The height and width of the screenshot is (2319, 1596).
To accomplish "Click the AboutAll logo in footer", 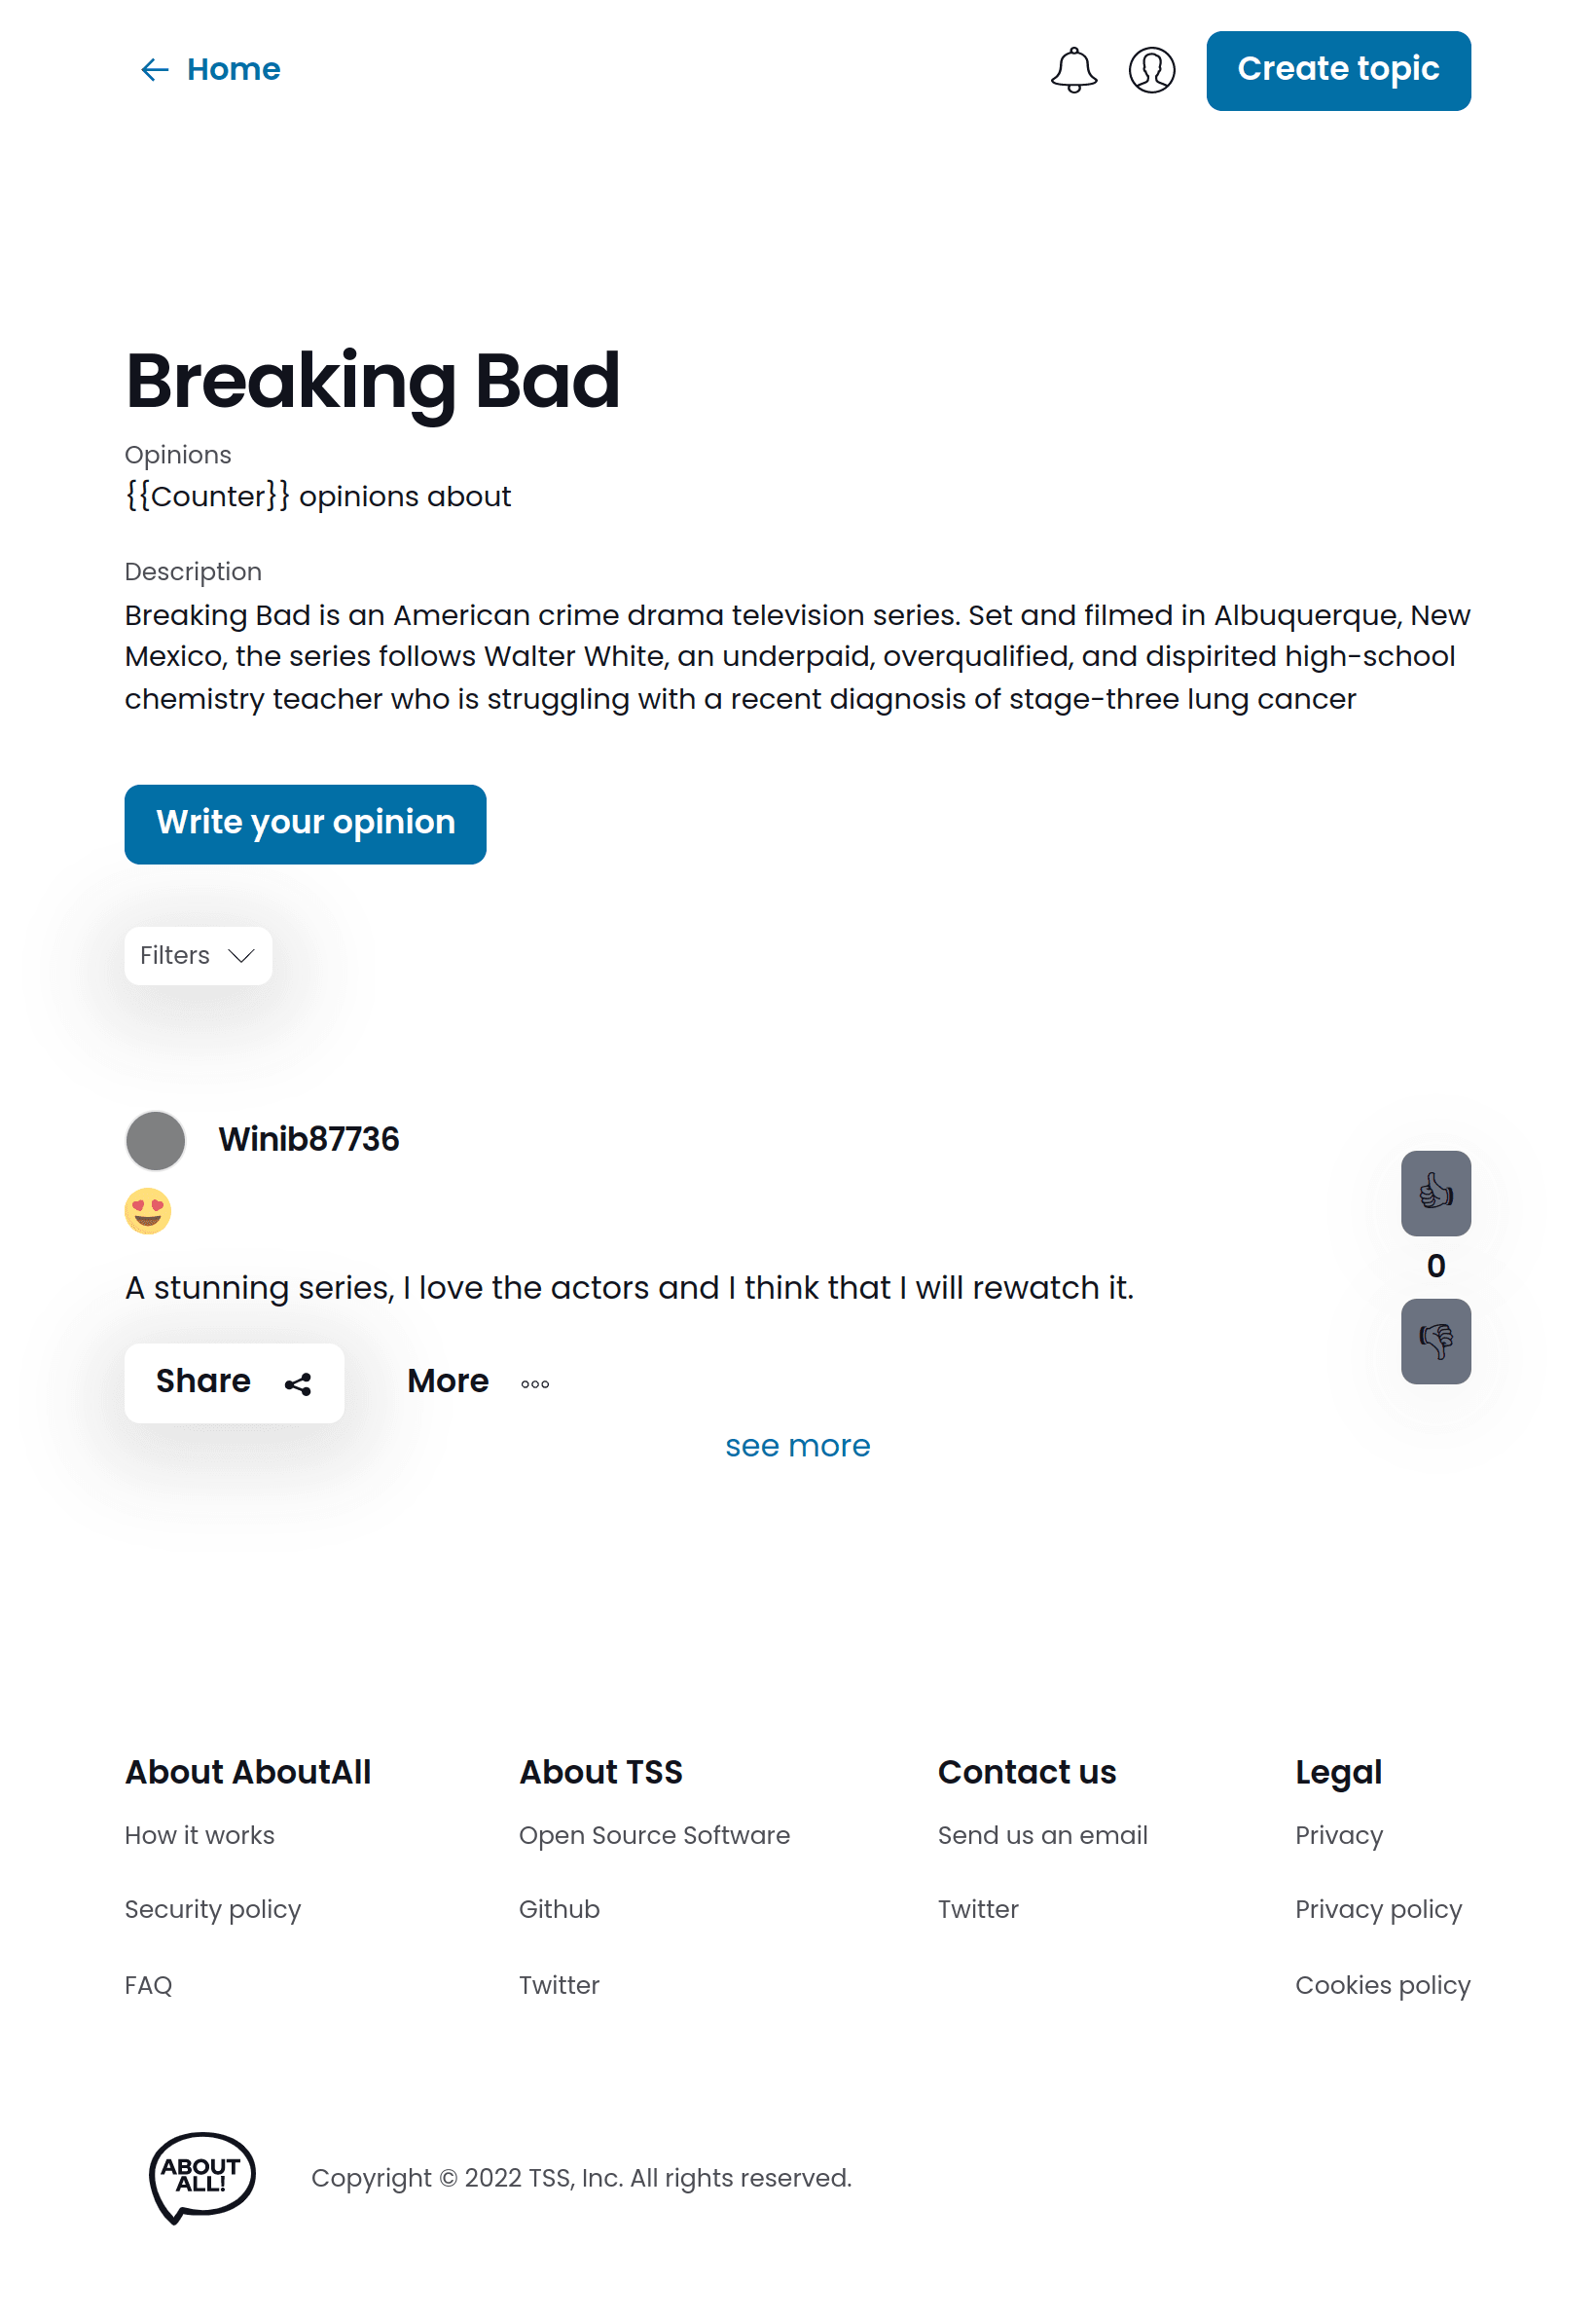I will pyautogui.click(x=202, y=2177).
